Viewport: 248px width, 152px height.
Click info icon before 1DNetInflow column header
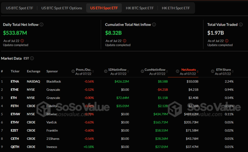click(x=106, y=71)
